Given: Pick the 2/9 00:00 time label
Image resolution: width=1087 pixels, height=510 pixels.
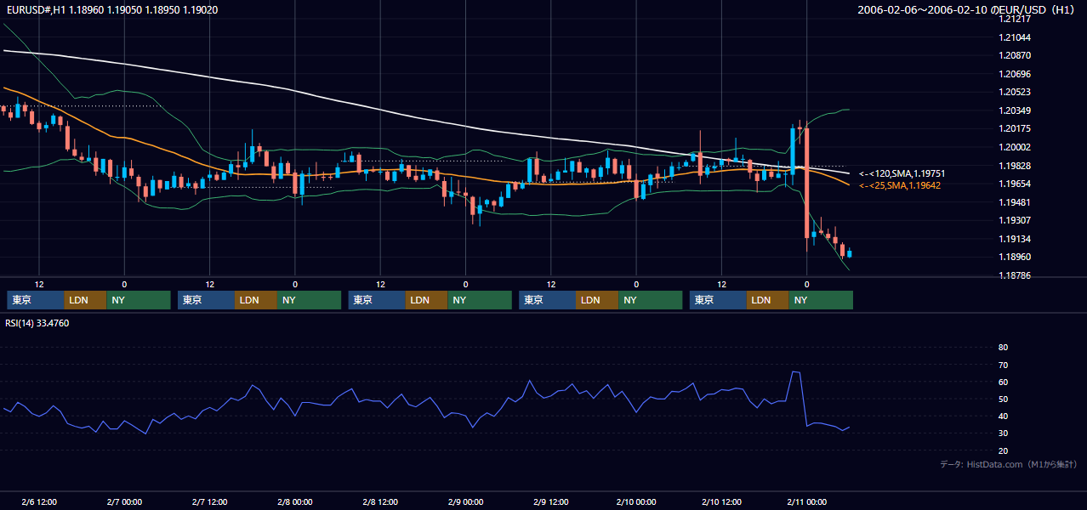Looking at the screenshot, I should tap(465, 502).
